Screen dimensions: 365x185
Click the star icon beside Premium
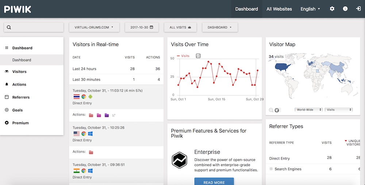7,123
